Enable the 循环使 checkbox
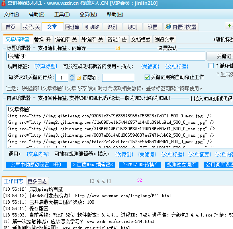The height and width of the screenshot is (229, 233). pos(211,66)
